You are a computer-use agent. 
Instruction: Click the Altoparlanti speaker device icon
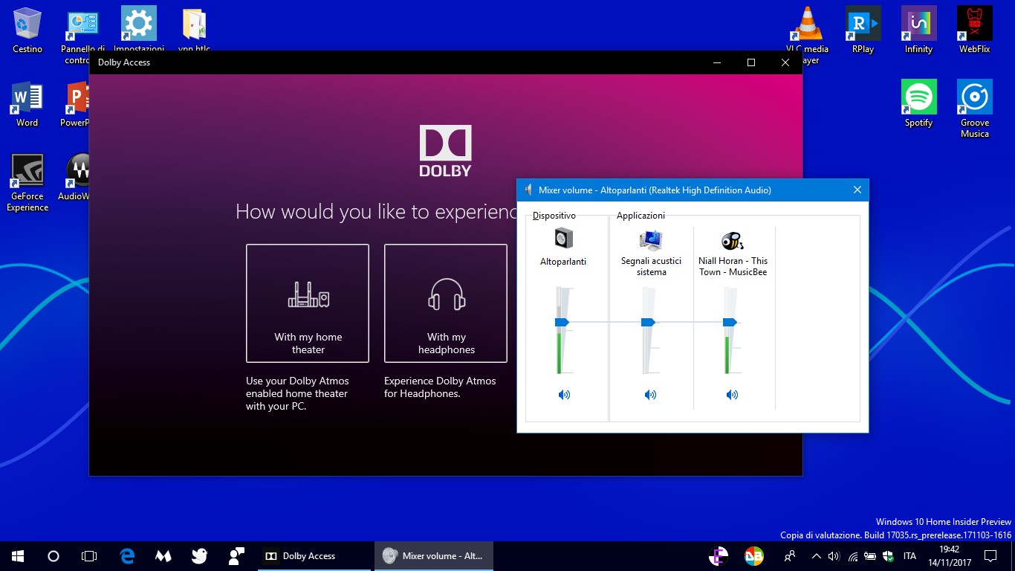point(562,238)
